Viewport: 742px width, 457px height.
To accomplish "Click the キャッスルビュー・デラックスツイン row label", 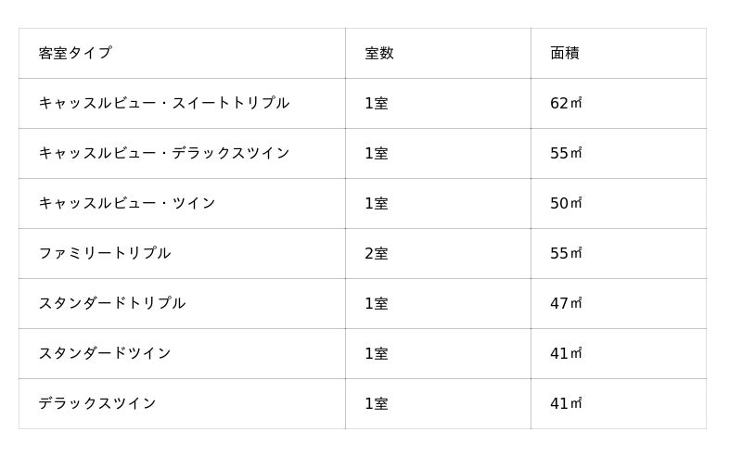I will [164, 153].
